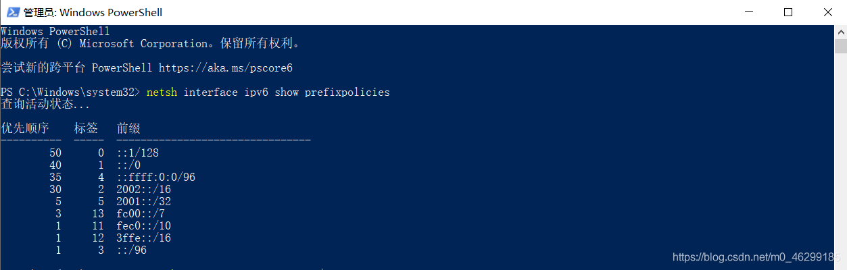Click the PS C:\Windows\system32> prompt
The height and width of the screenshot is (270, 847).
70,92
